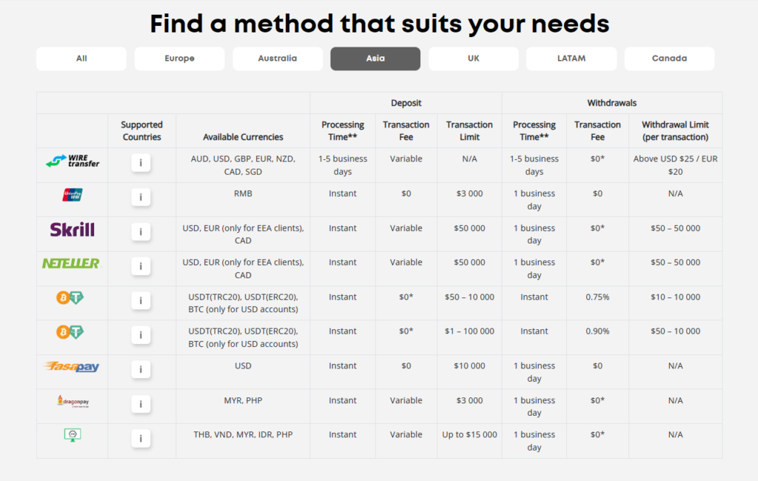The height and width of the screenshot is (481, 758).
Task: Switch to the All region tab
Action: click(81, 58)
